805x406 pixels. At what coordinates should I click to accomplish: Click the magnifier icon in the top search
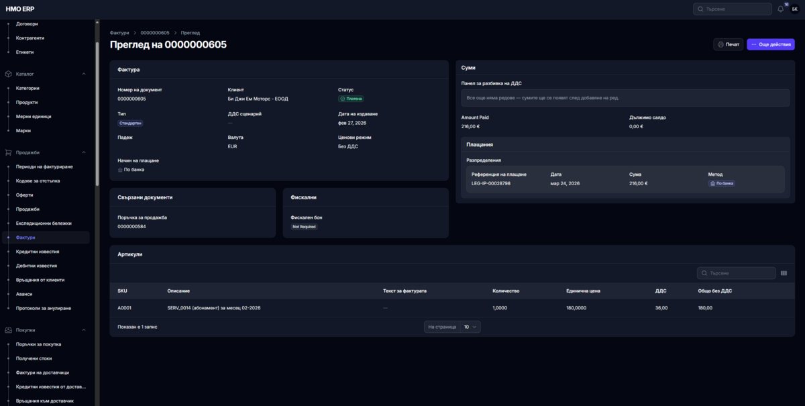(701, 9)
